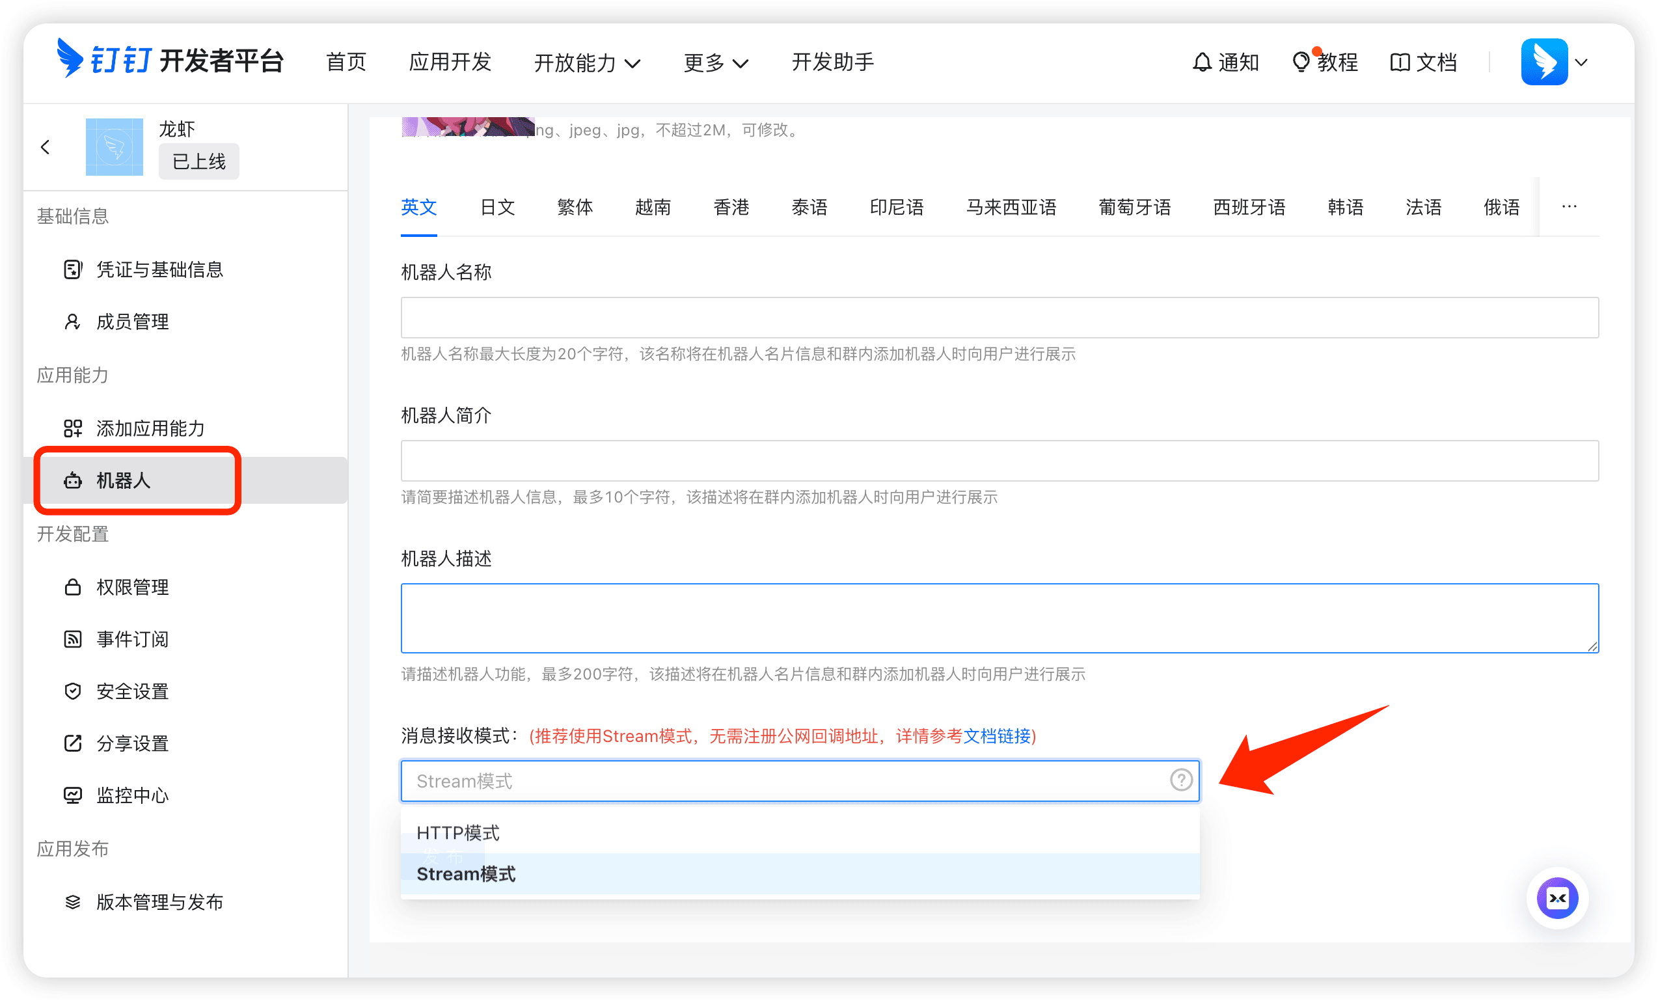Click the 事件订阅 subscription icon

pos(73,639)
